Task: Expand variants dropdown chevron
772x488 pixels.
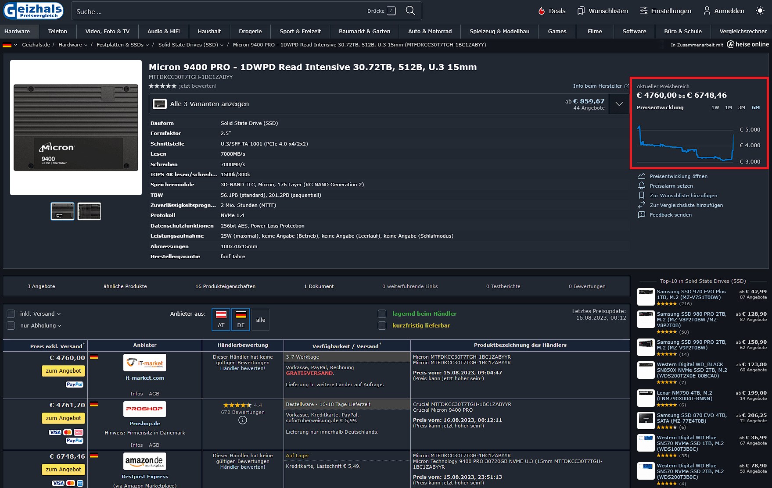Action: pyautogui.click(x=619, y=104)
